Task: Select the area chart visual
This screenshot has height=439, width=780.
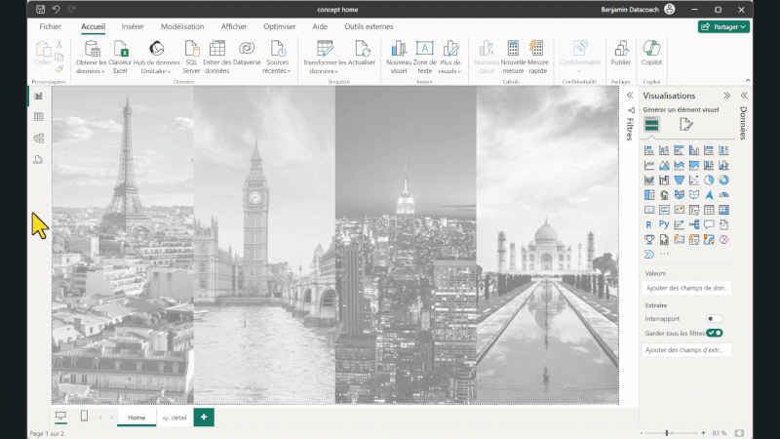Action: point(664,165)
